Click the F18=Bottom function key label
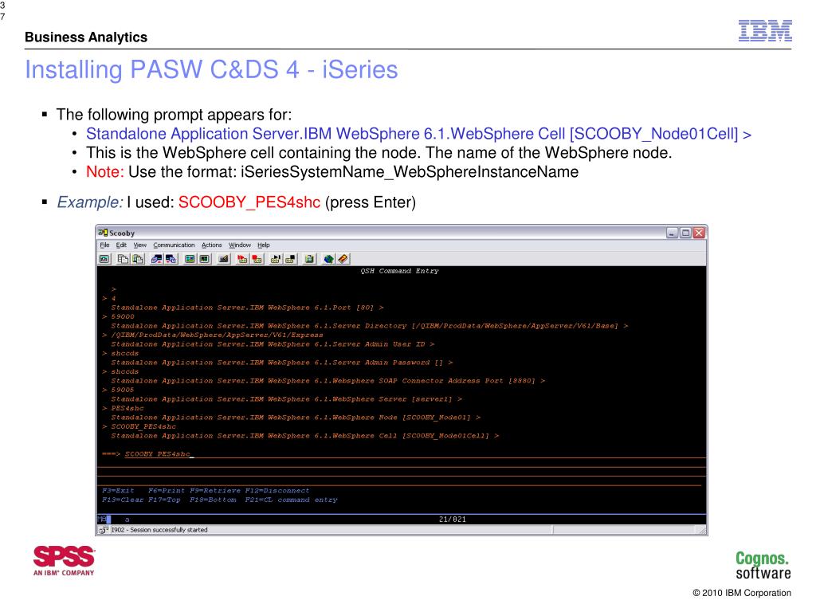Viewport: 816px width, 612px height. point(212,500)
